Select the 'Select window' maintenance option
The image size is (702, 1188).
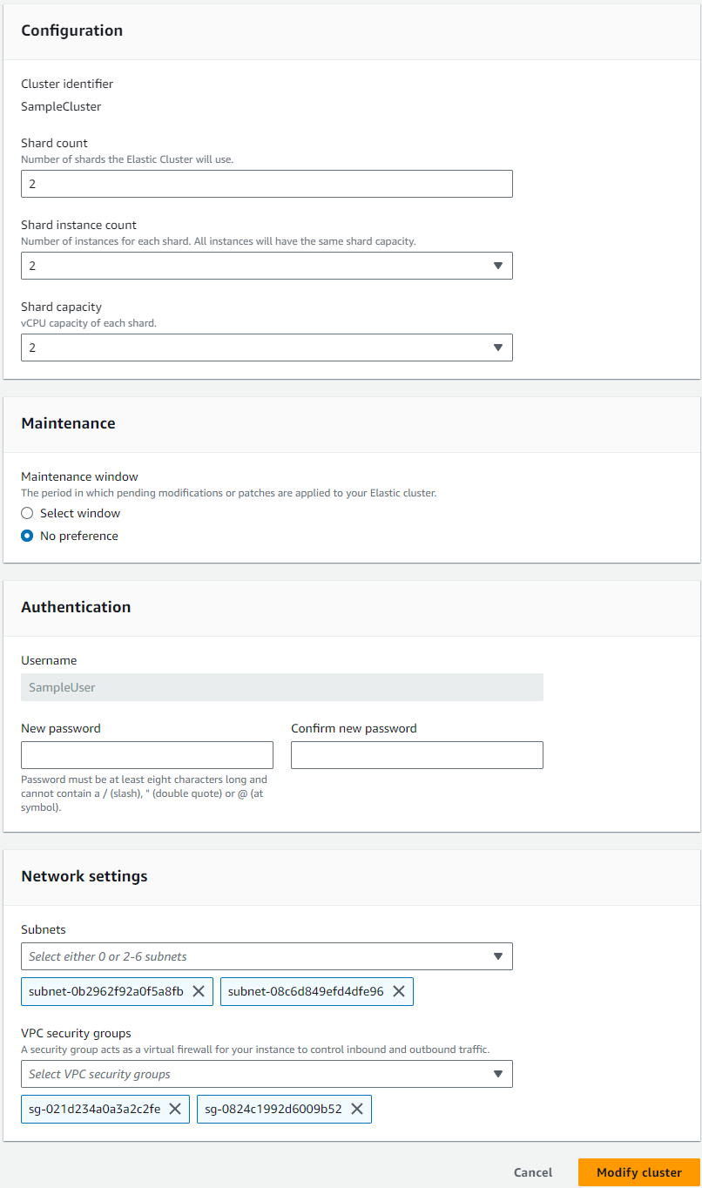click(26, 513)
